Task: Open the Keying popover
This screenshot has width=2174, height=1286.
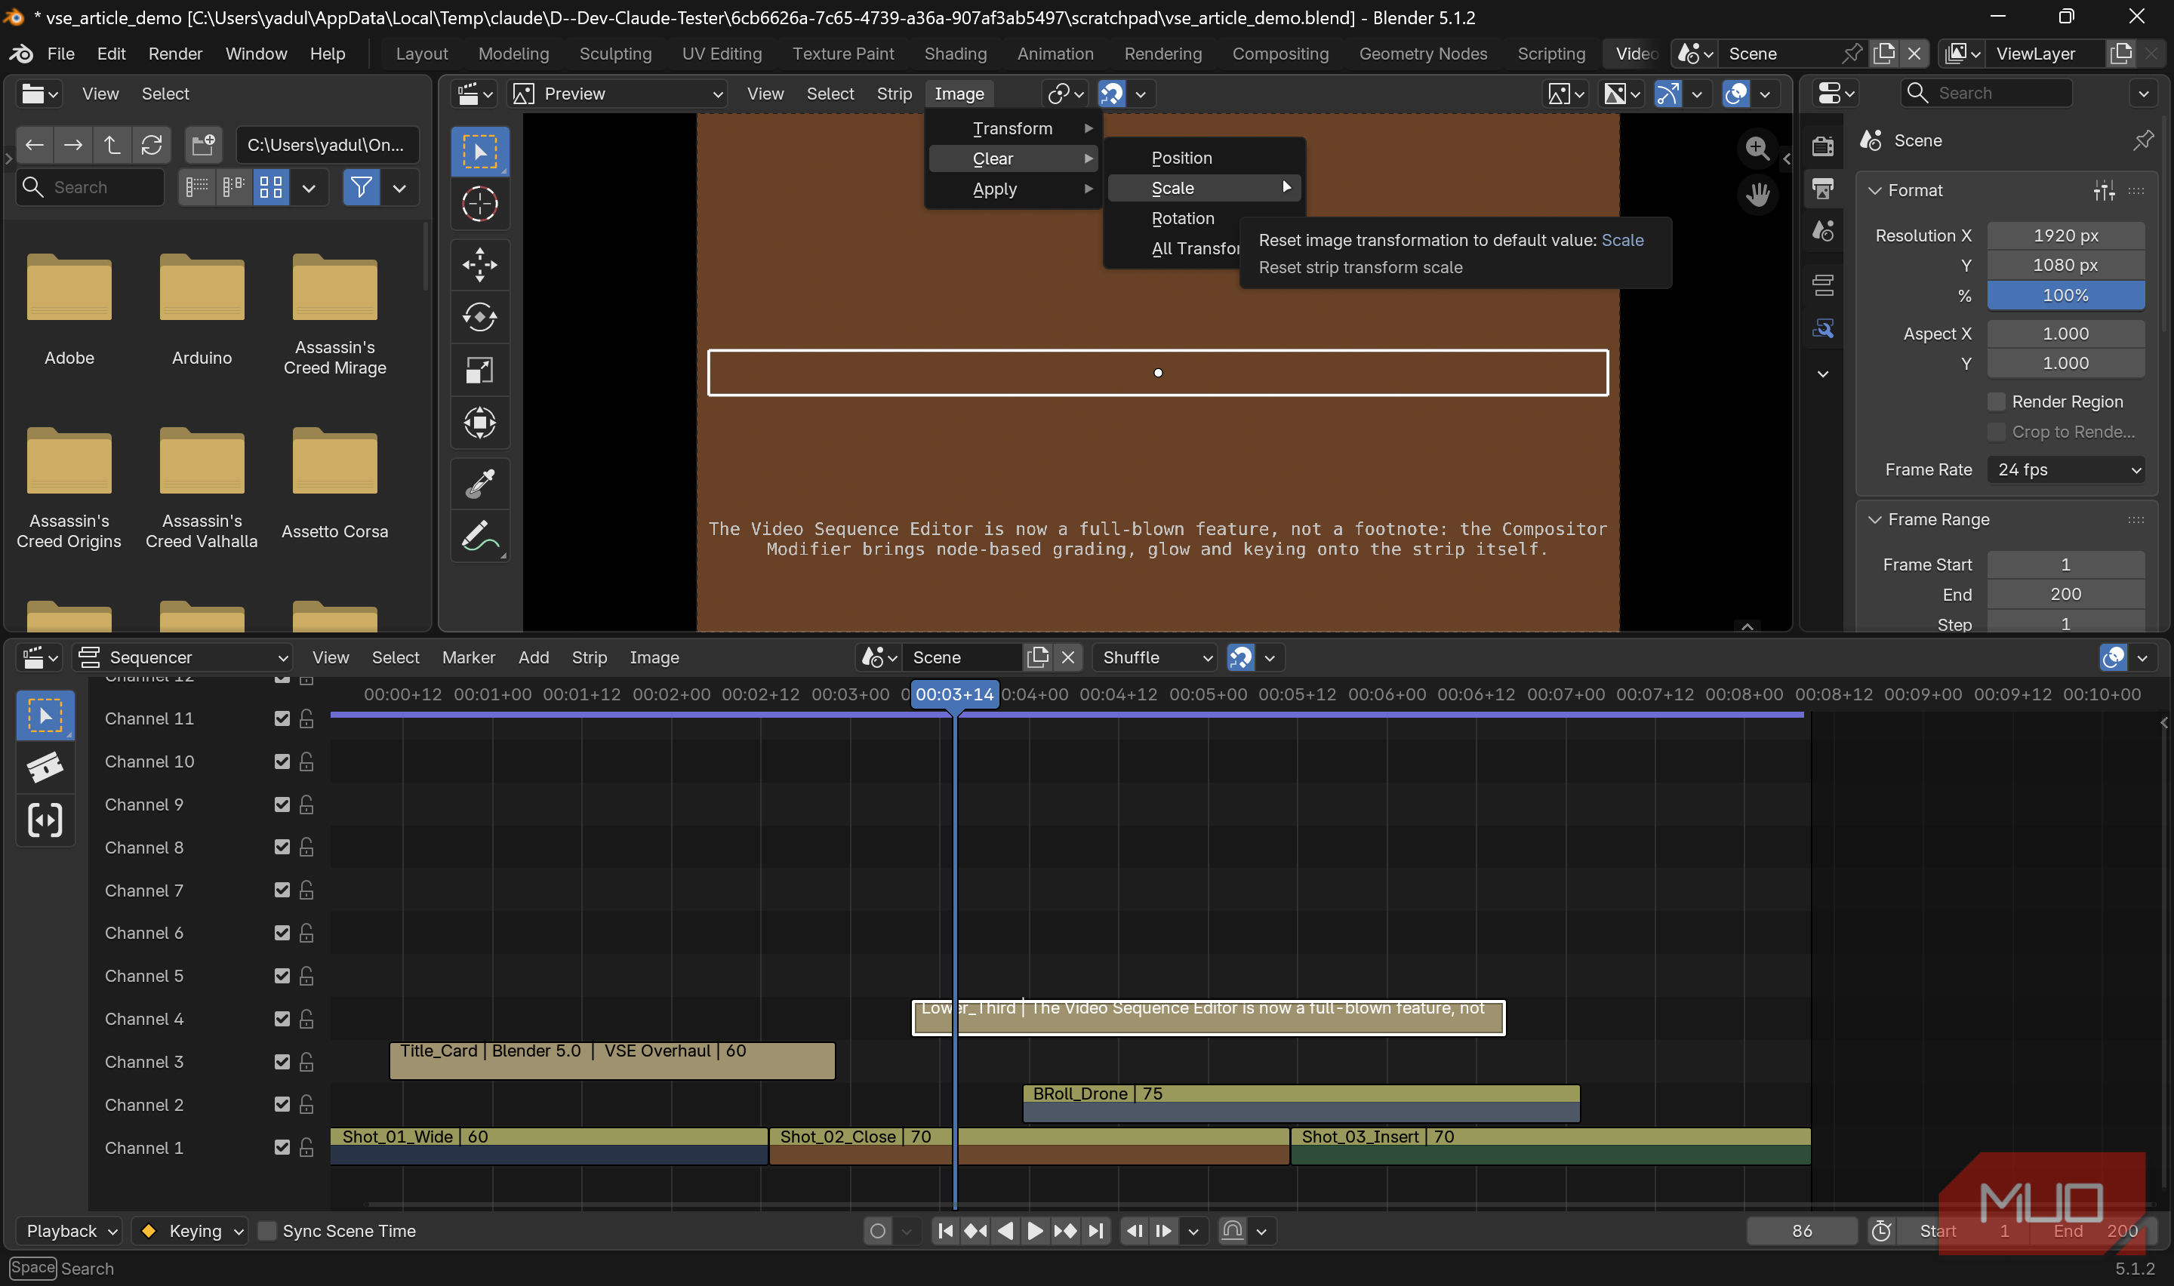Action: pyautogui.click(x=189, y=1231)
